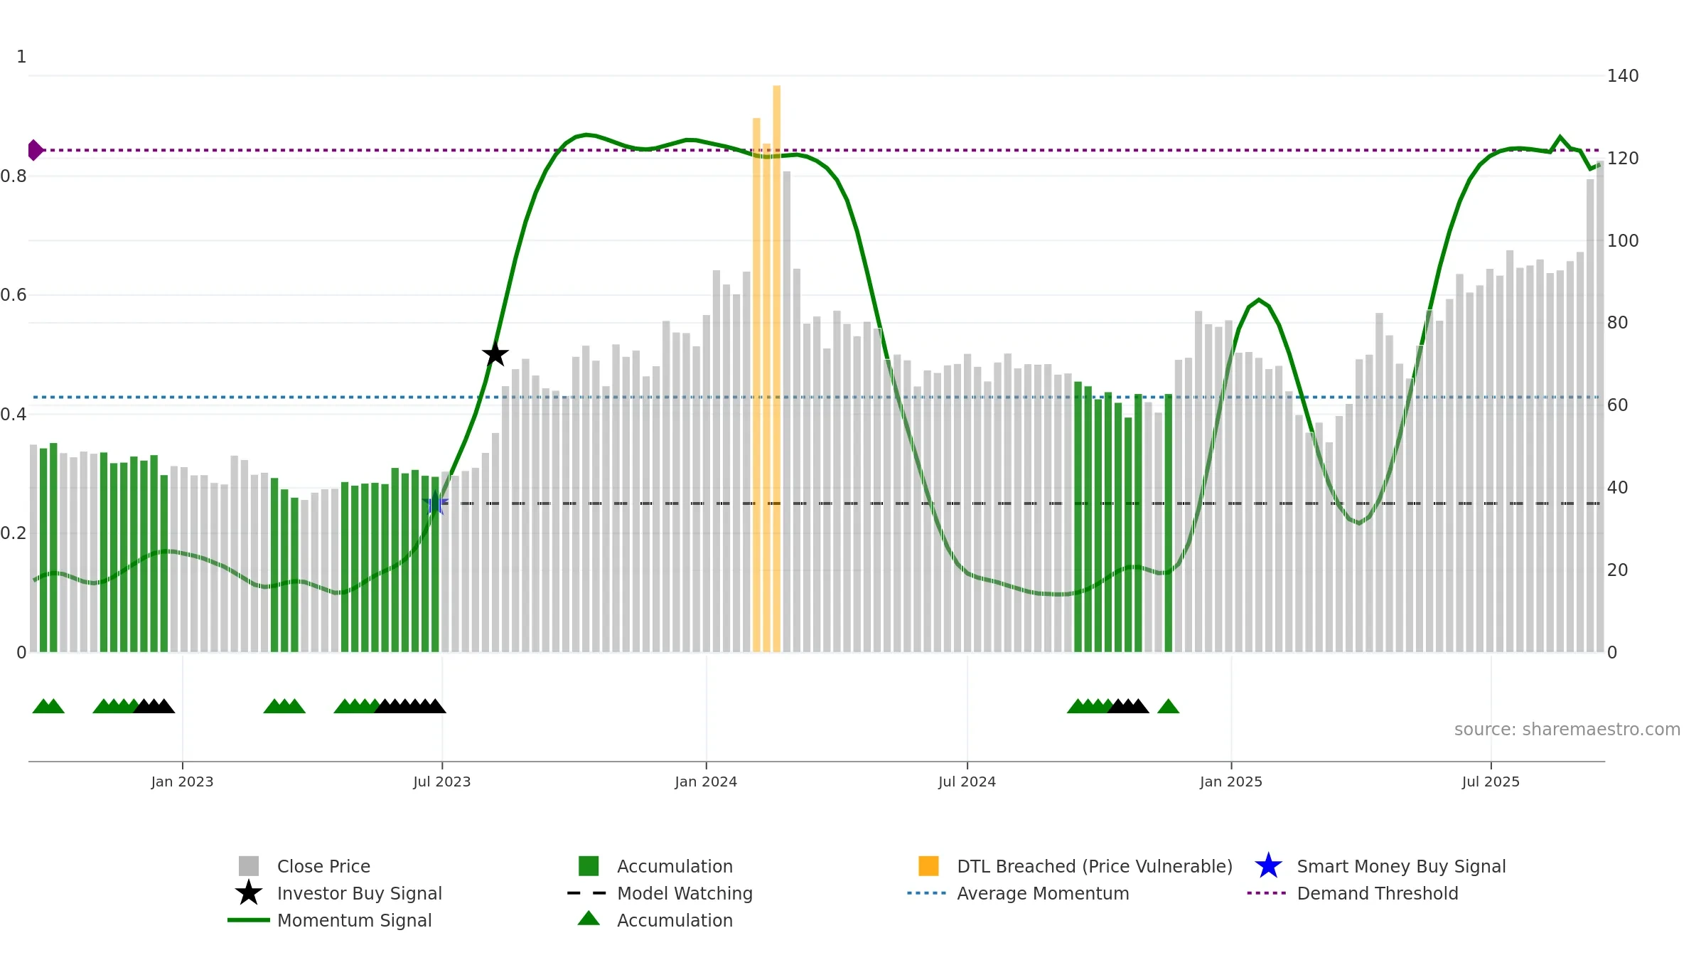Click the Smart Money Buy Signal label
This screenshot has height=960, width=1706.
pos(1401,866)
